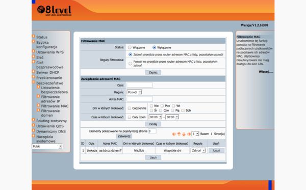This screenshot has width=306, height=190.
Task: Click the bullet icon beside Filtrowanie domen
Action: point(38,110)
